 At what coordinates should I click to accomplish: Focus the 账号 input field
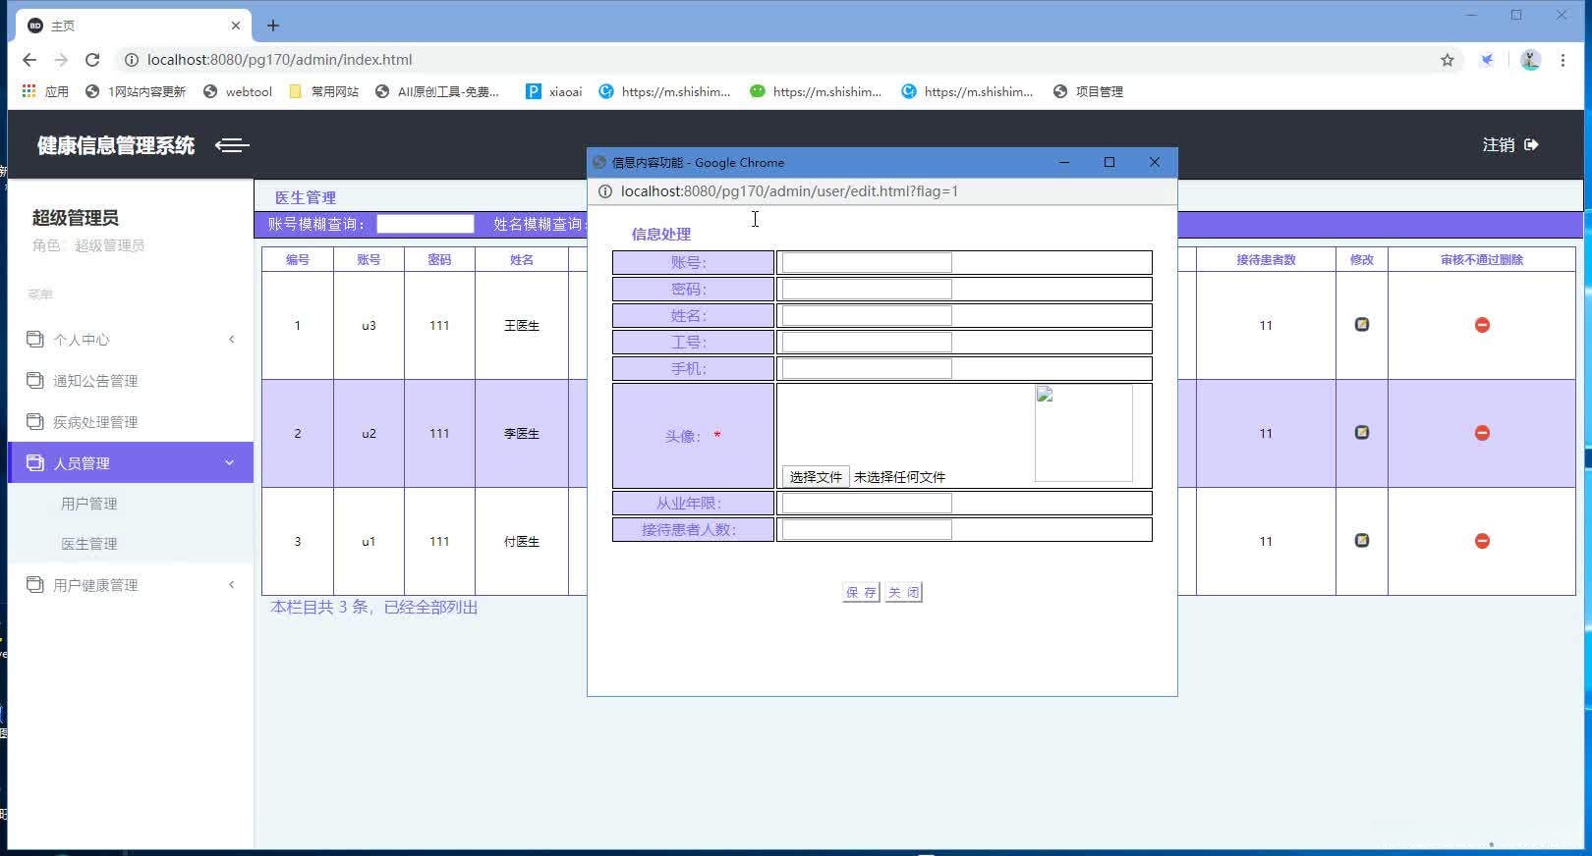(867, 262)
